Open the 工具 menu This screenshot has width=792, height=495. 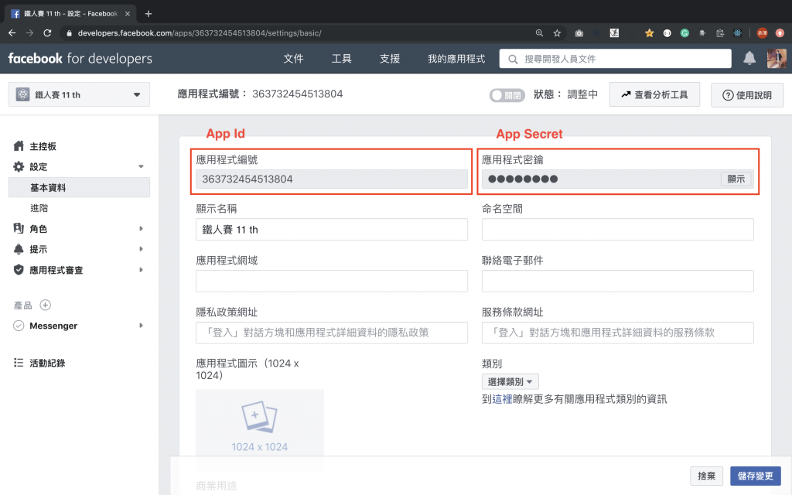pos(341,59)
